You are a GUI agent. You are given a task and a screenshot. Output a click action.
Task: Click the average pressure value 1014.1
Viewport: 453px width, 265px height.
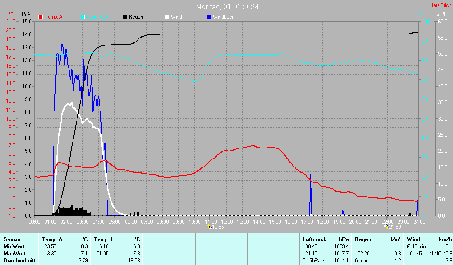341,261
